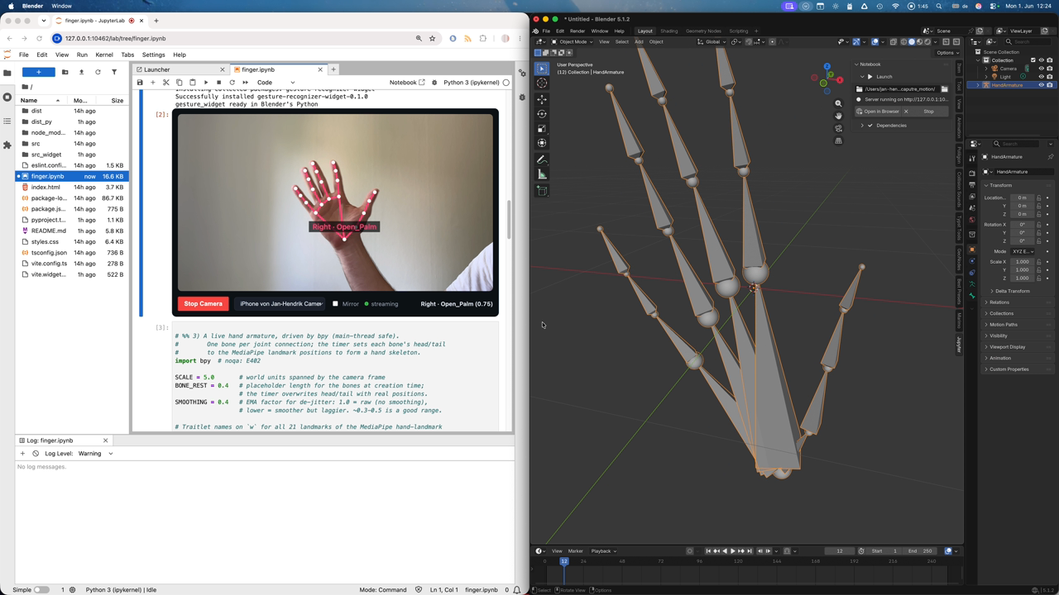
Task: Open the iPhone camera source dropdown
Action: coord(280,303)
